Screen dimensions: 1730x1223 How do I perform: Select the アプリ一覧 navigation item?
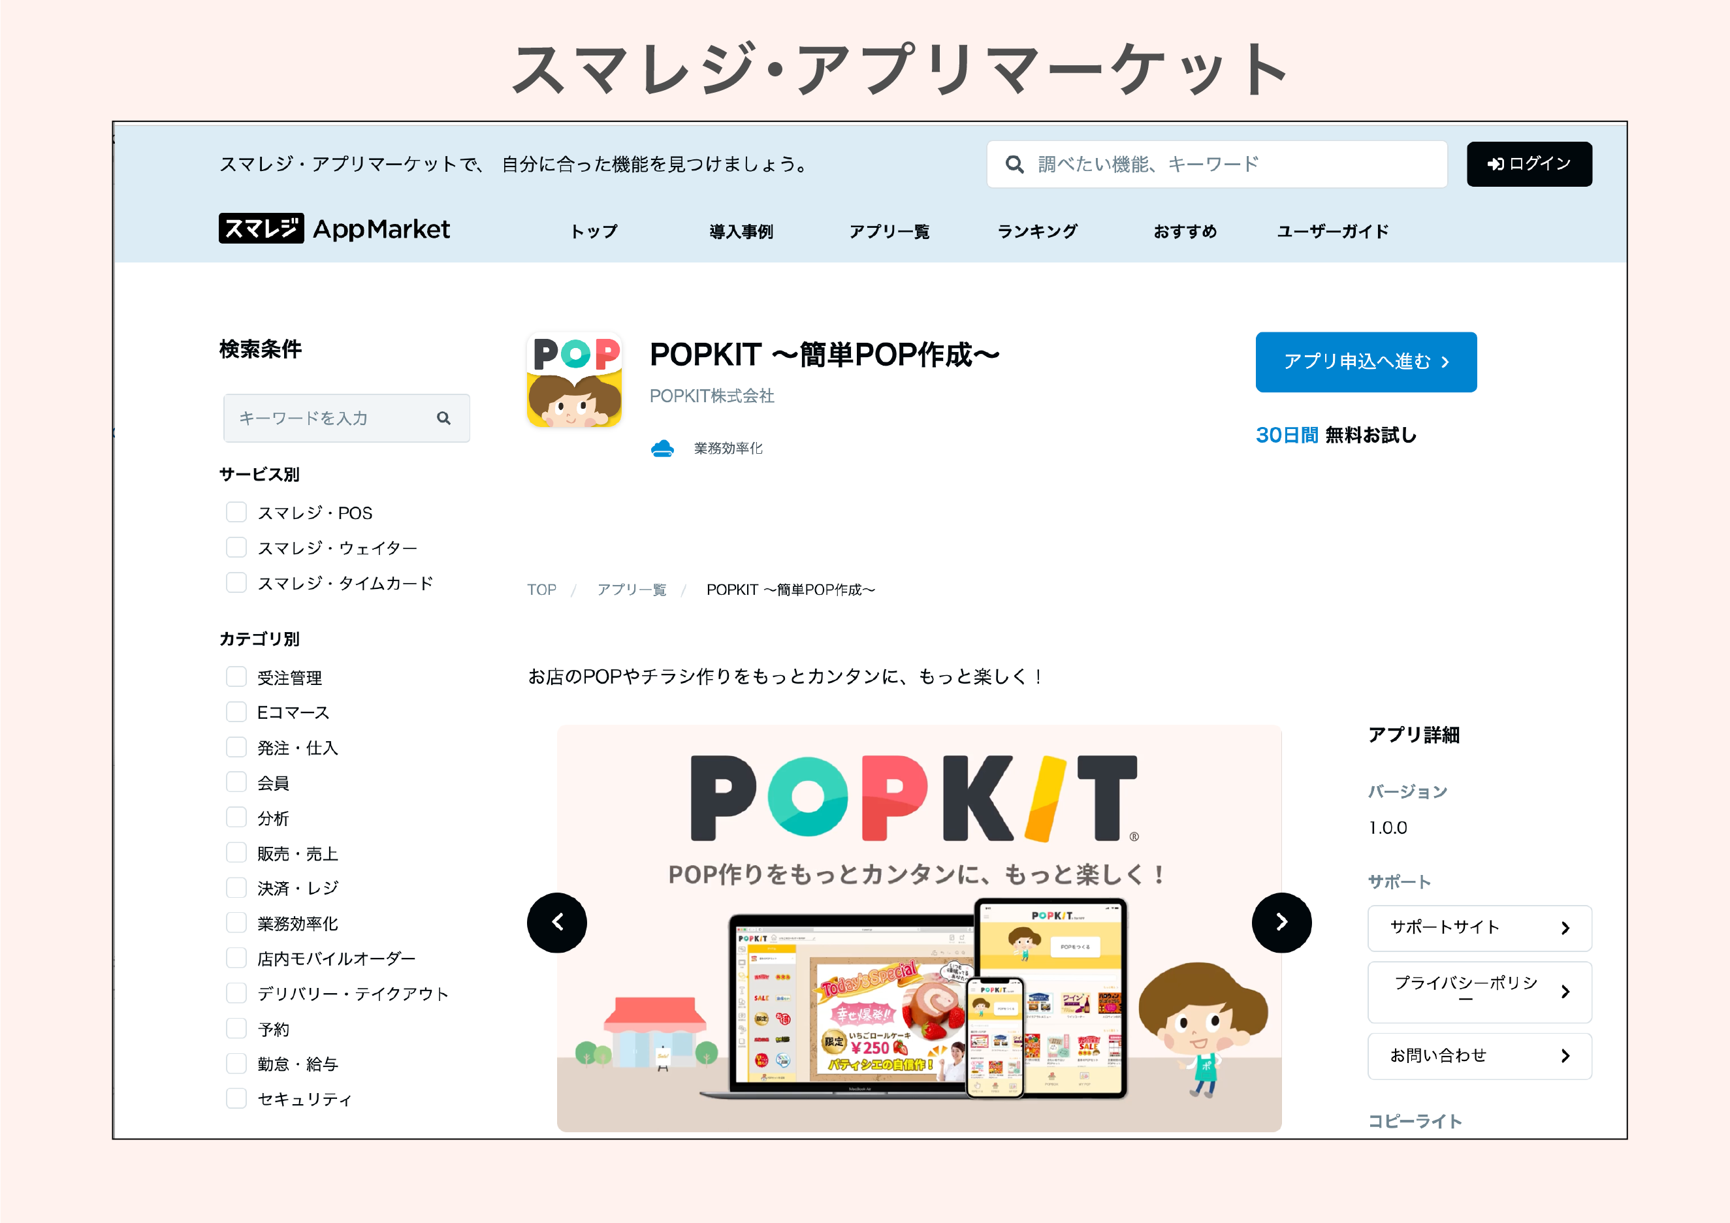(889, 231)
